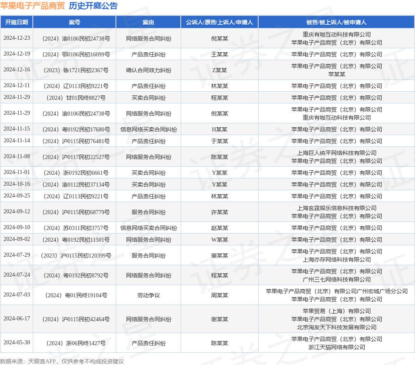Select date cell 2024-12-23
Viewport: 415px width, 365px height.
point(17,38)
